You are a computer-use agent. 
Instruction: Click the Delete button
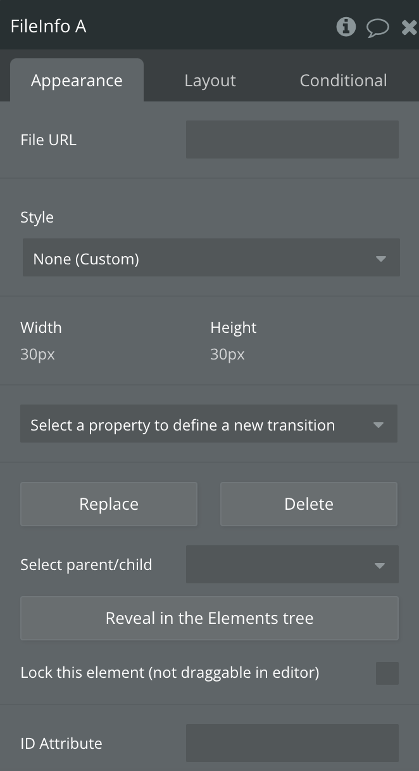[x=309, y=504]
